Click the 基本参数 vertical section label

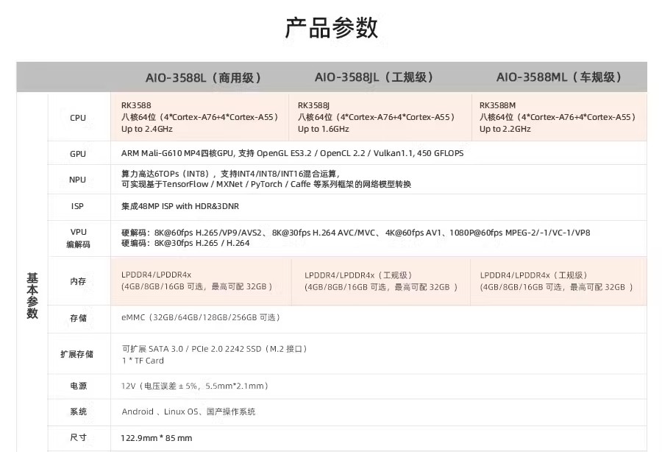tap(32, 295)
